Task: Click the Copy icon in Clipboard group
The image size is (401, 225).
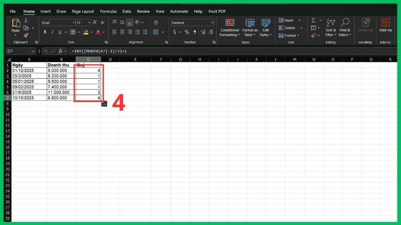Action: pos(26,27)
